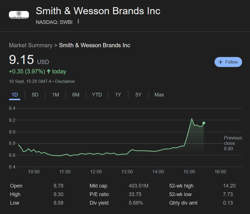Click the Smith & Wesson logo thumbnail
The width and height of the screenshot is (250, 214).
[x=19, y=15]
